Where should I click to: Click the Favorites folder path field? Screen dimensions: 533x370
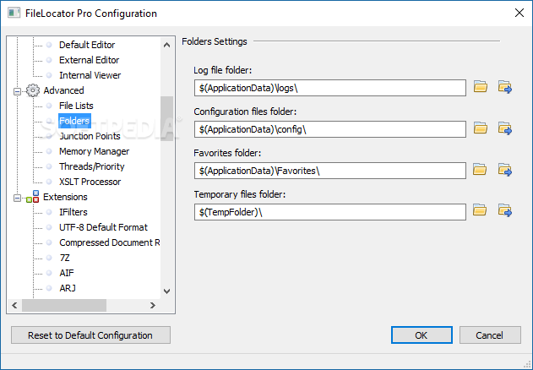pos(330,171)
